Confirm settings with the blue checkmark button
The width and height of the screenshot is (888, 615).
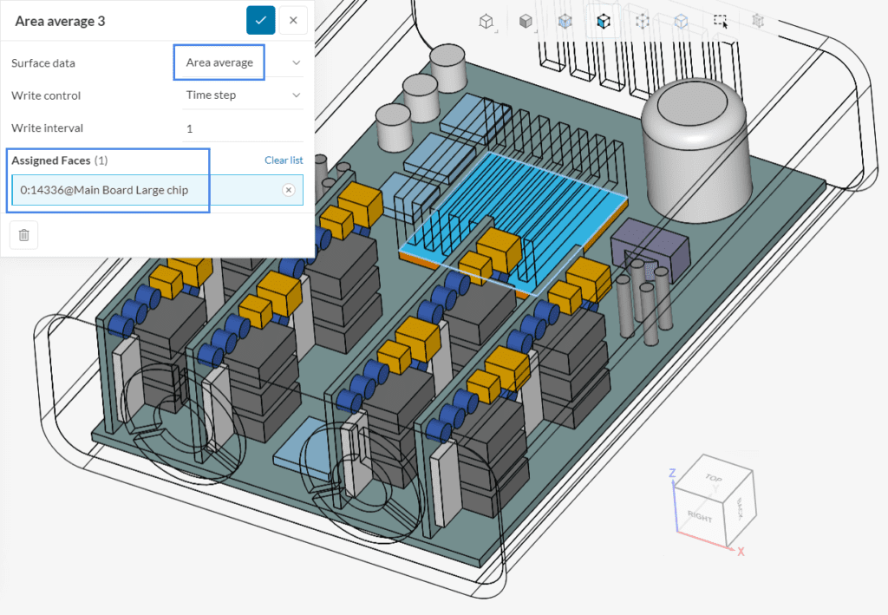(261, 20)
